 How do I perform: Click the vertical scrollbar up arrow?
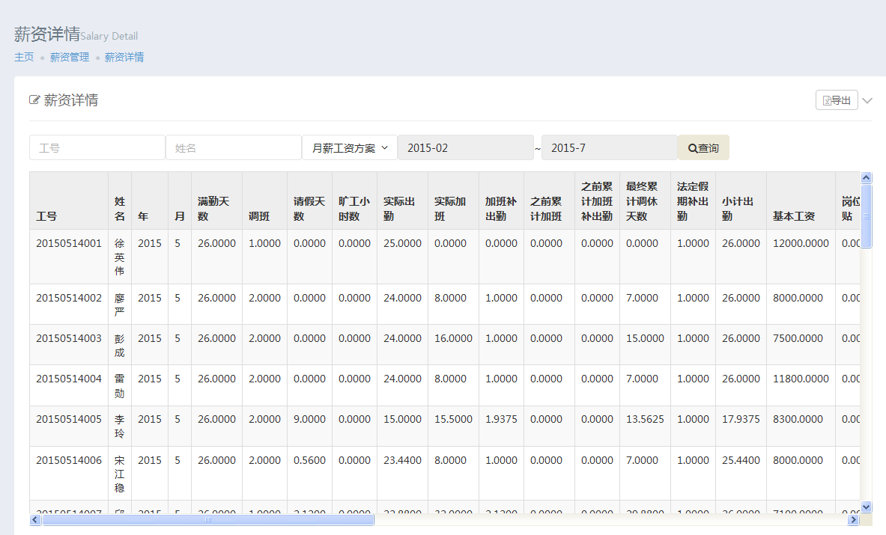click(867, 178)
